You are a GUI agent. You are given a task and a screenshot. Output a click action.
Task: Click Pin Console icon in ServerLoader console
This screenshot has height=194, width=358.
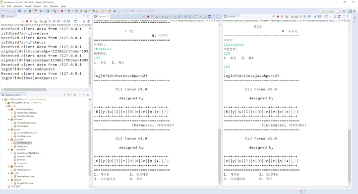(64, 21)
